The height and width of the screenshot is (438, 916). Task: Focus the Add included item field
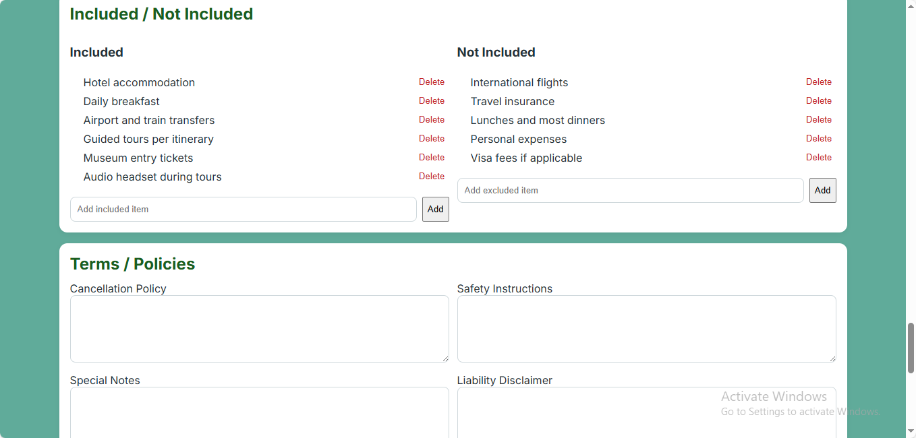(243, 210)
